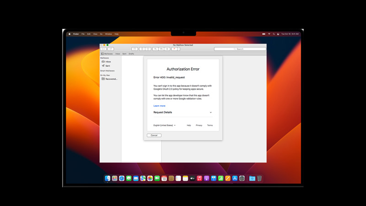Click the Error 400: invalid_request text
This screenshot has width=366, height=206.
tap(169, 77)
